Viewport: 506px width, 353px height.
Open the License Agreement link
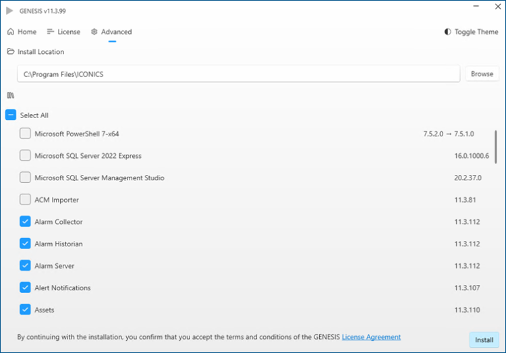click(x=371, y=337)
